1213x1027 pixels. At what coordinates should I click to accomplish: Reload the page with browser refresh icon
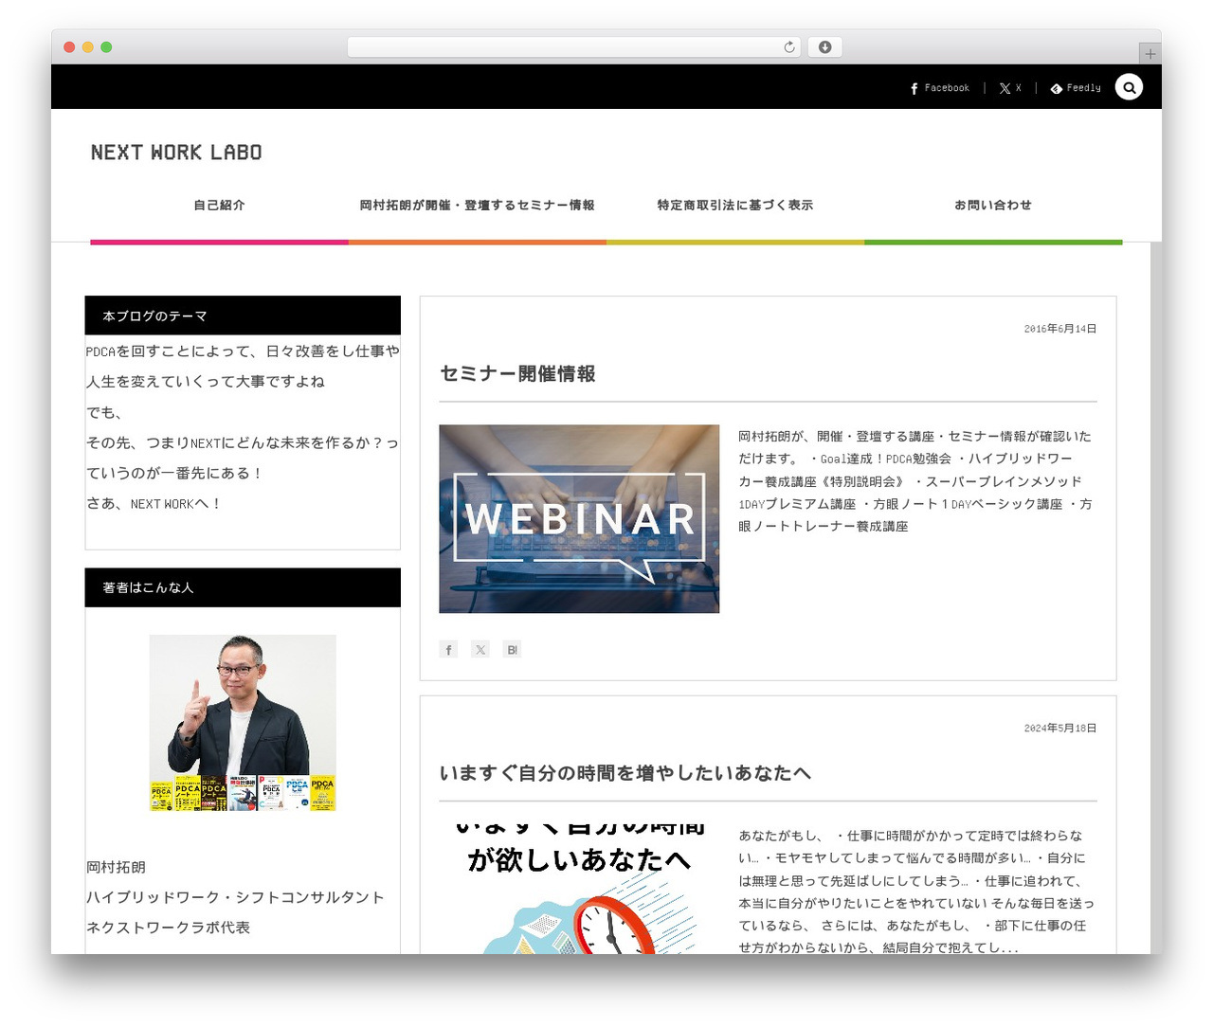point(789,47)
